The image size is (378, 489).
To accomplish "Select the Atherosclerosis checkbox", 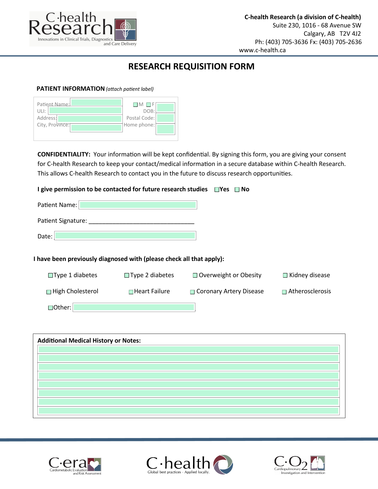I will point(284,292).
